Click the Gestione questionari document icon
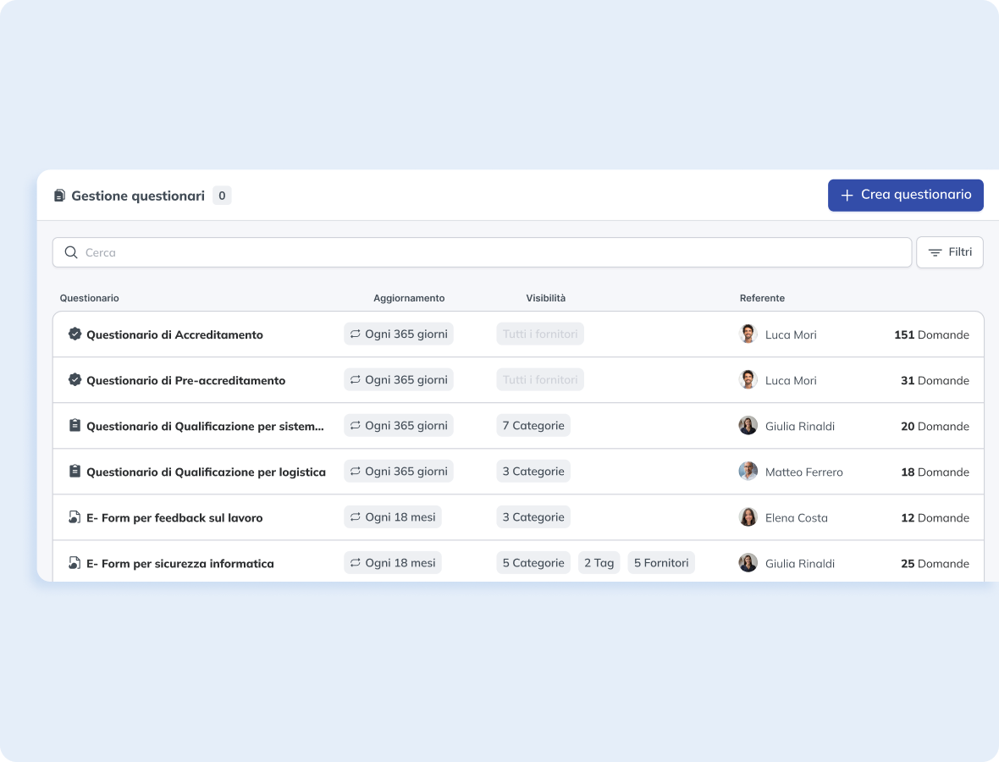The width and height of the screenshot is (999, 762). click(x=59, y=196)
